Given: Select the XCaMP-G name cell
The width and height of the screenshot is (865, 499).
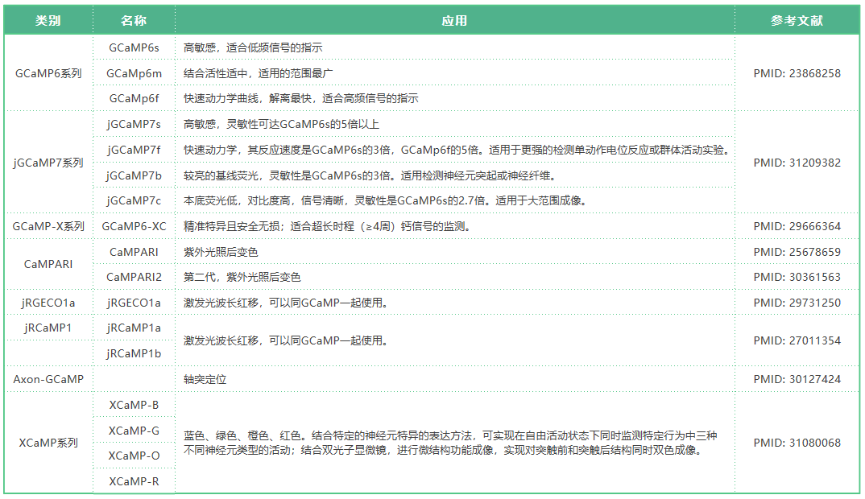Looking at the screenshot, I should pos(134,431).
